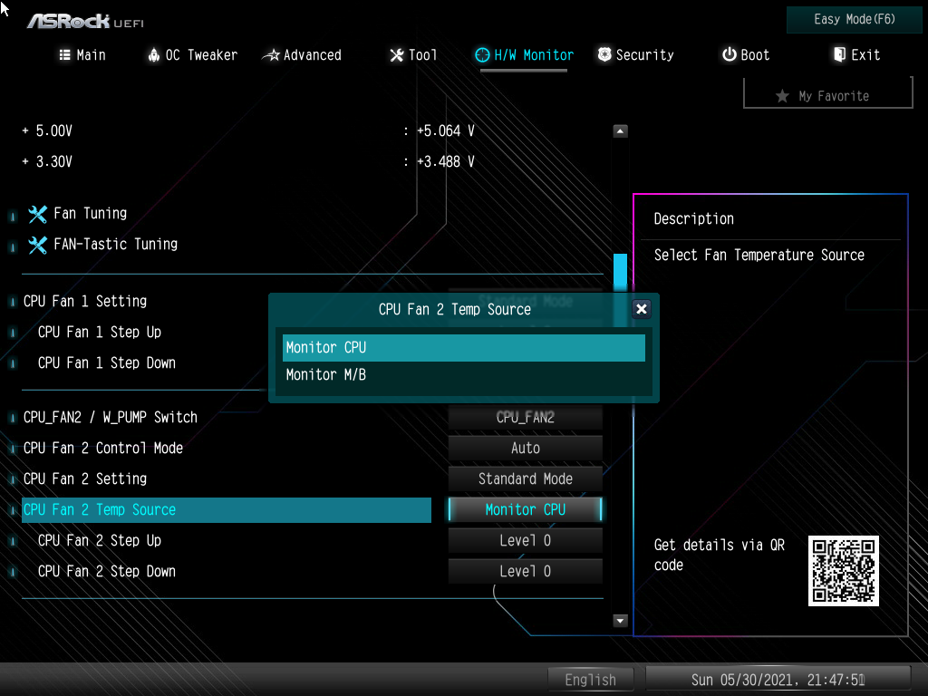Image resolution: width=928 pixels, height=696 pixels.
Task: Select the Monitor CPU option
Action: [x=463, y=348]
